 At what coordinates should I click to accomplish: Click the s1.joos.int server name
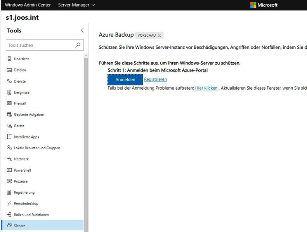[x=23, y=17]
